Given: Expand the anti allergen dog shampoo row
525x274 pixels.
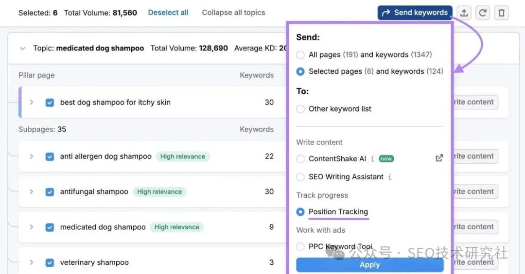Looking at the screenshot, I should tap(32, 156).
